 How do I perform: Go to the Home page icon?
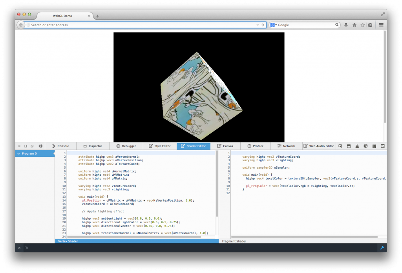click(354, 25)
